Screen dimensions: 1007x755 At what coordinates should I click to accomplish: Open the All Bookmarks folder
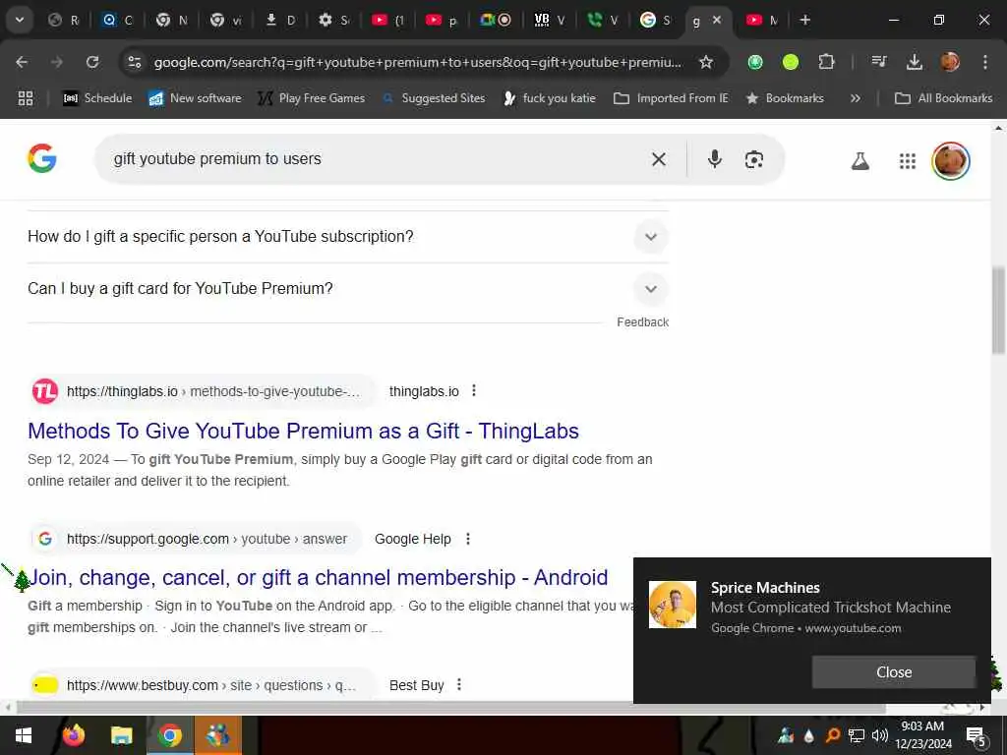[x=943, y=98]
